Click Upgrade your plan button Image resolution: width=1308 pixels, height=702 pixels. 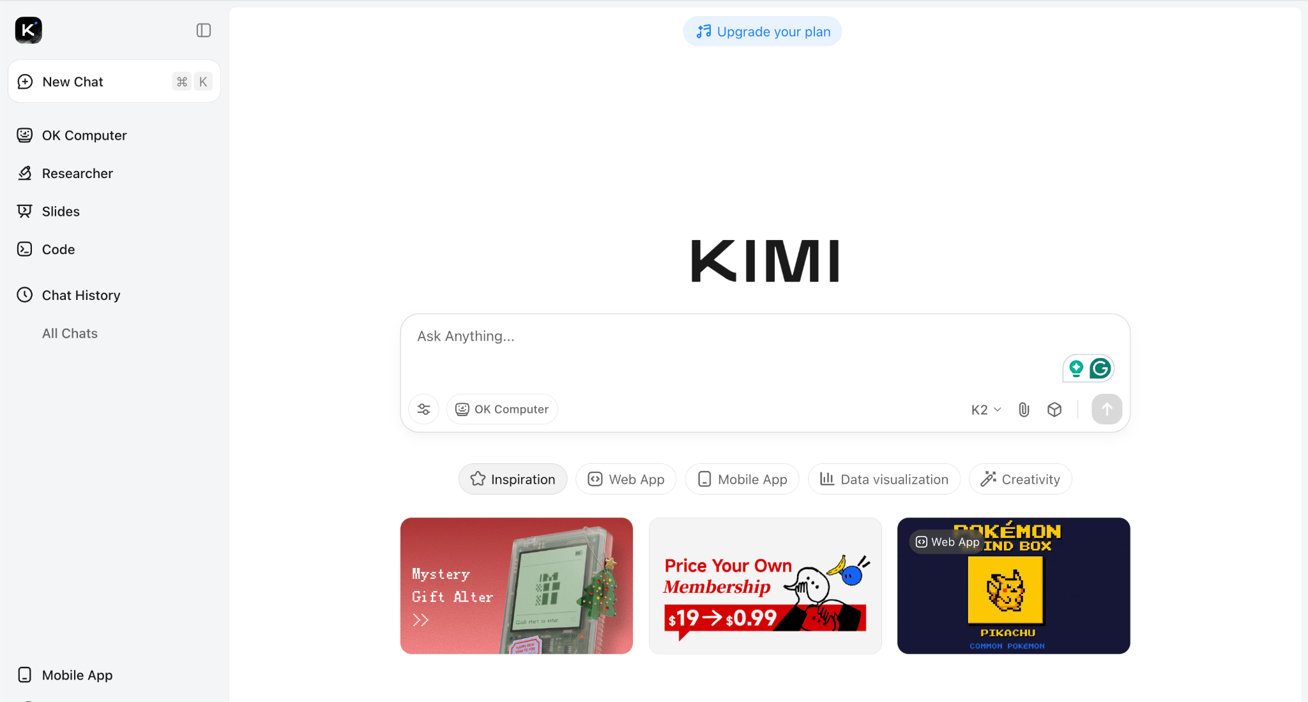coord(763,31)
